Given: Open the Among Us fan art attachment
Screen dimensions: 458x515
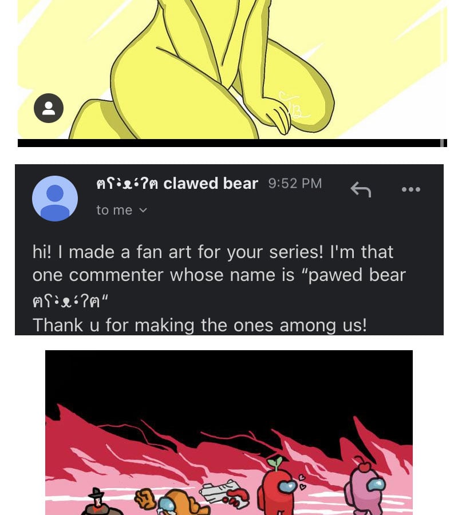Looking at the screenshot, I should click(228, 433).
